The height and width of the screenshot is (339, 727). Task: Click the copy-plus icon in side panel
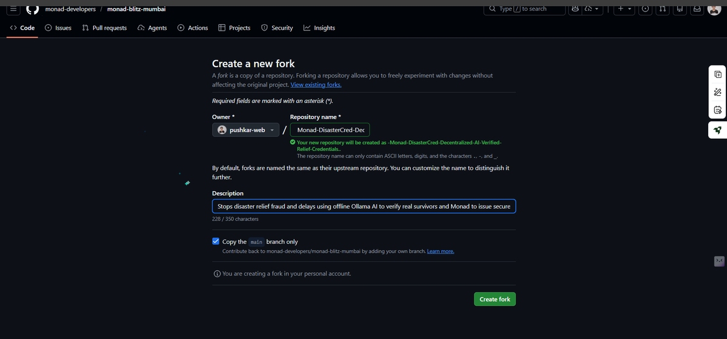pos(717,73)
